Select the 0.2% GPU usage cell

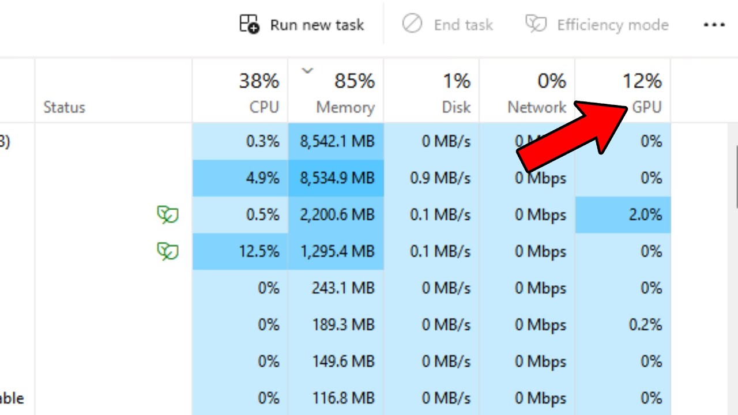coord(623,325)
